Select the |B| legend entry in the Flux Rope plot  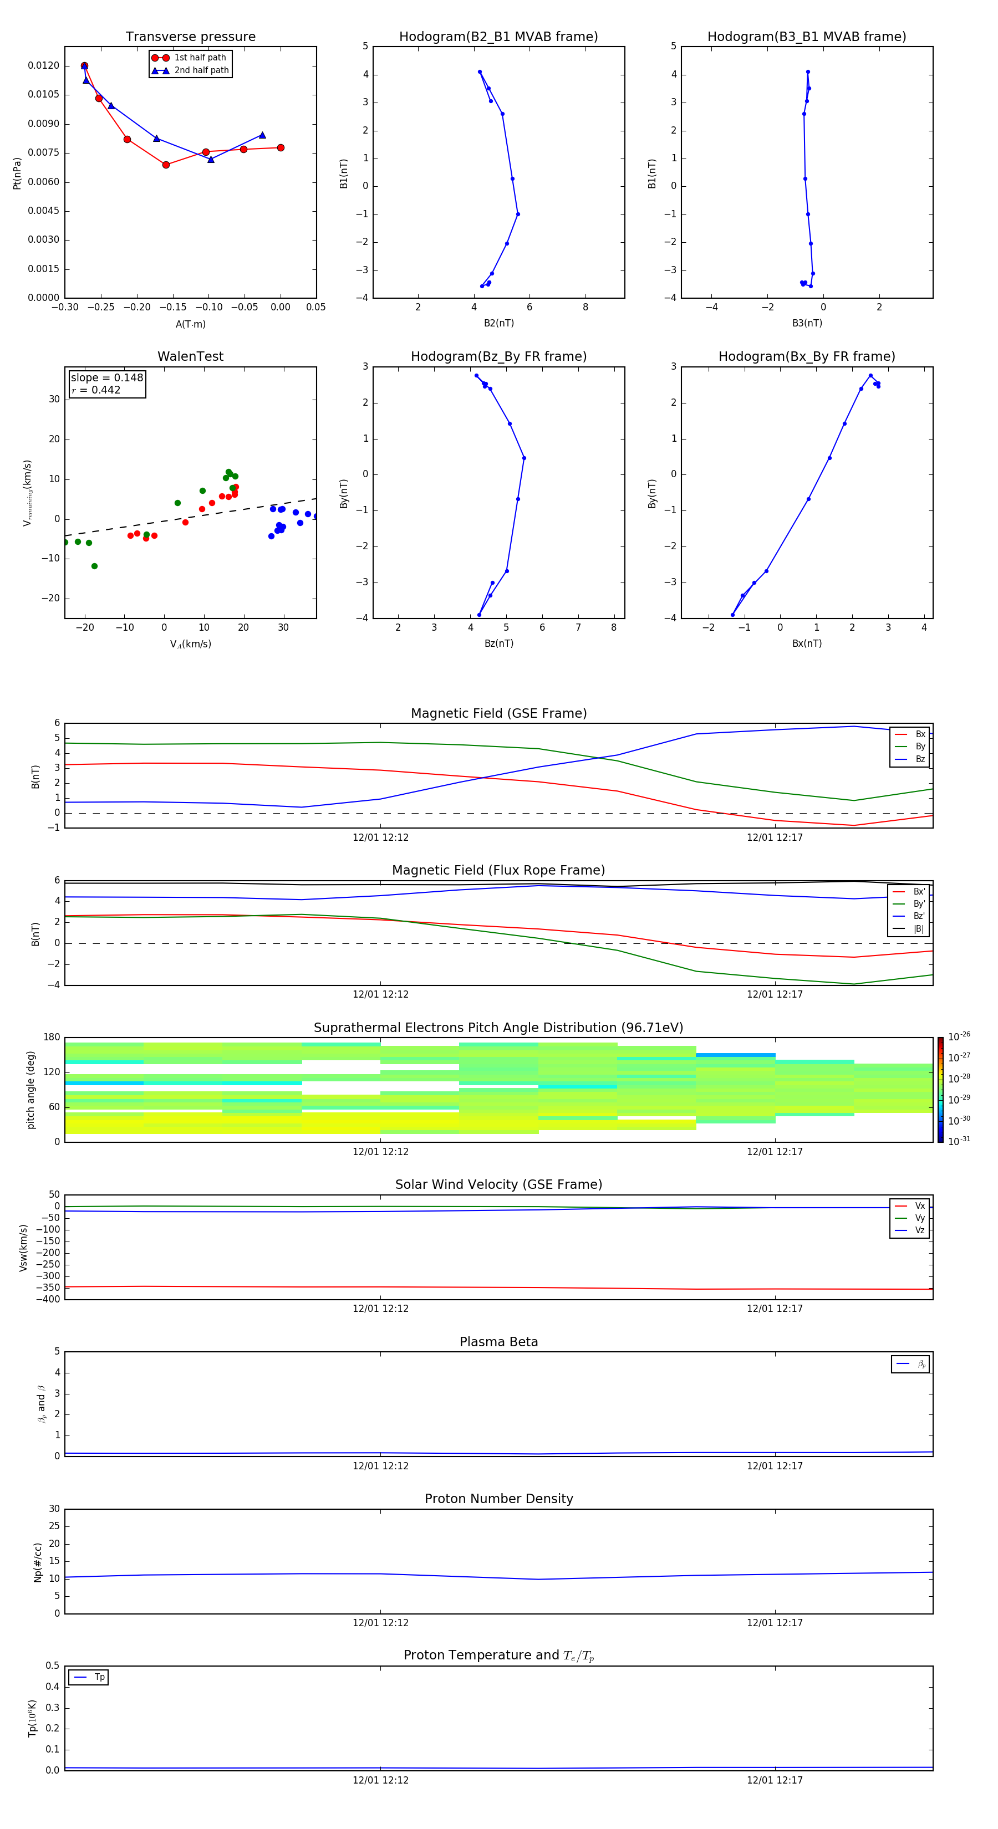909,929
